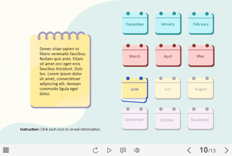The width and height of the screenshot is (232, 156).
Task: Open the slide grid menu
Action: pos(6,150)
